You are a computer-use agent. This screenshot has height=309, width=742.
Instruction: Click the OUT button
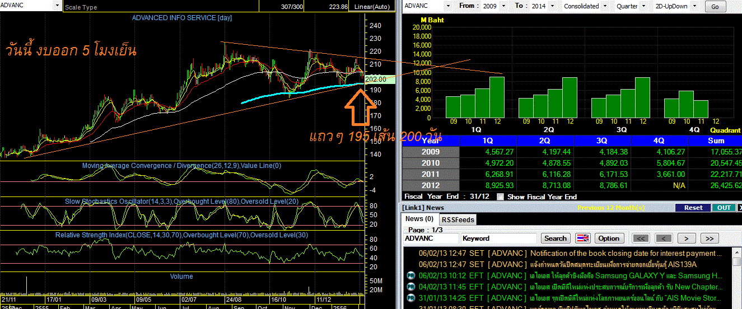coord(724,207)
